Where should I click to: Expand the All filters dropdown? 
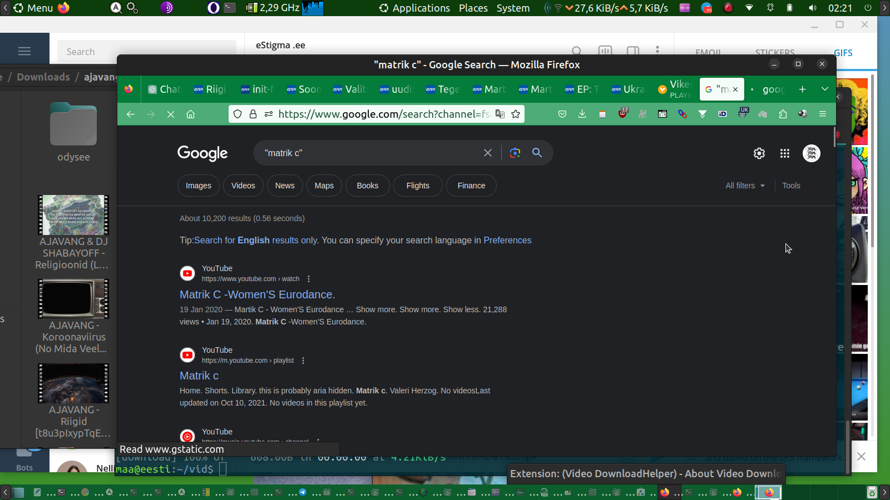pos(745,186)
